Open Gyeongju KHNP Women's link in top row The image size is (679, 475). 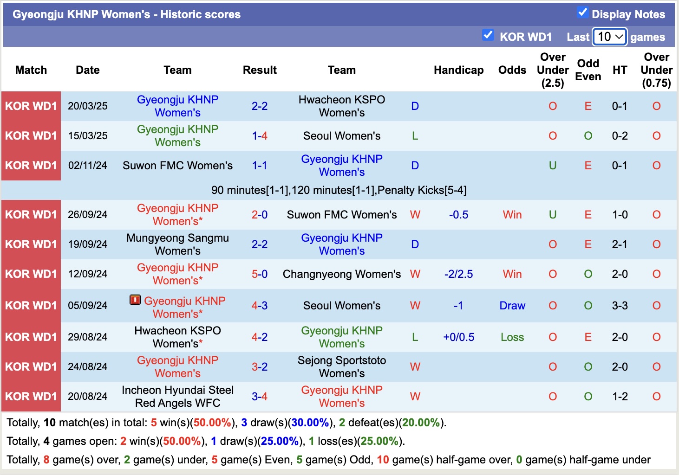coord(177,106)
